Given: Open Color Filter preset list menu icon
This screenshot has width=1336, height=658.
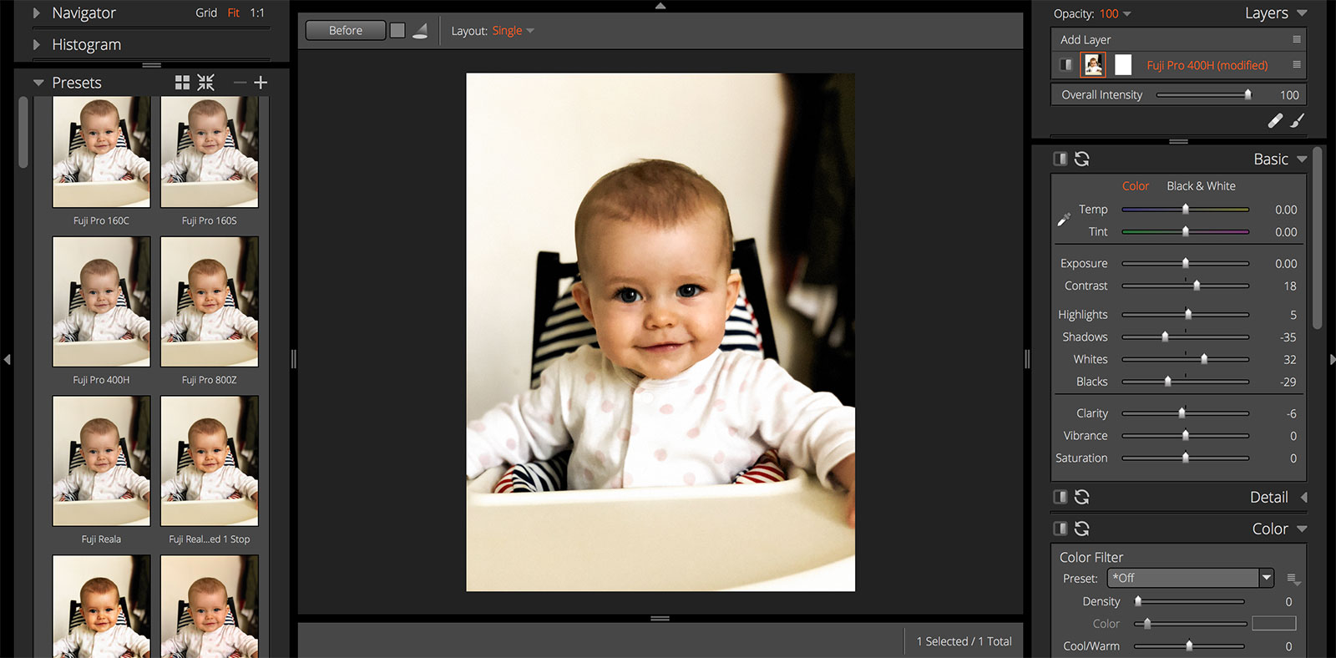Looking at the screenshot, I should coord(1294,579).
